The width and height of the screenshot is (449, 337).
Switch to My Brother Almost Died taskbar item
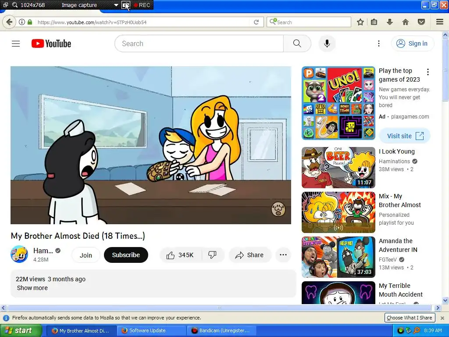[x=81, y=331]
